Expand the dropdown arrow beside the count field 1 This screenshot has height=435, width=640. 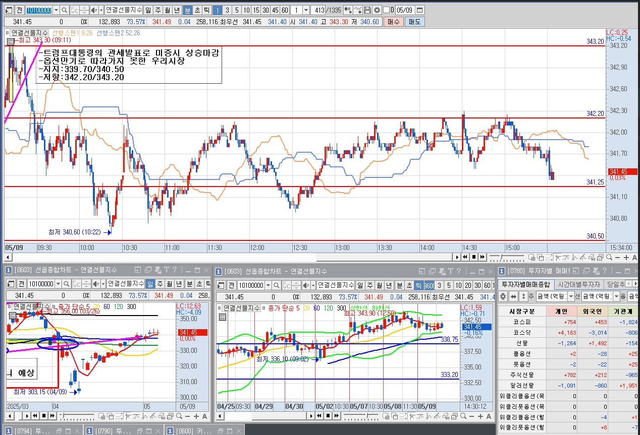point(306,10)
